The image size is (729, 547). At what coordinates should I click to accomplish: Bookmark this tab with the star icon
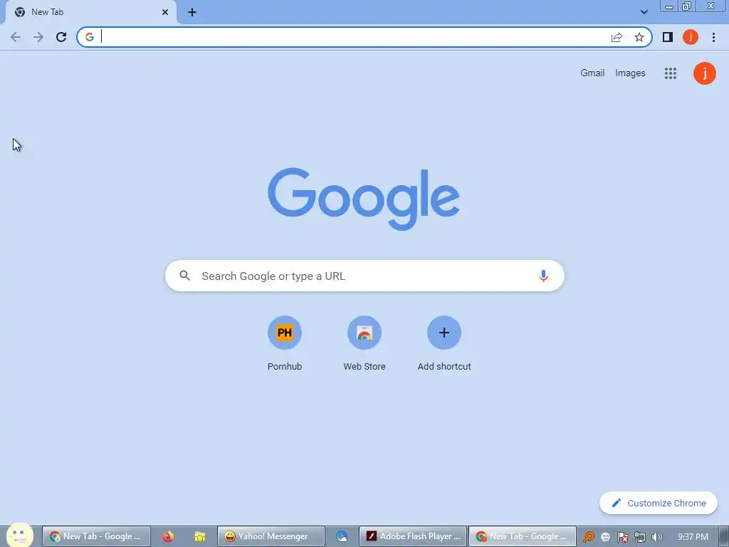point(639,37)
